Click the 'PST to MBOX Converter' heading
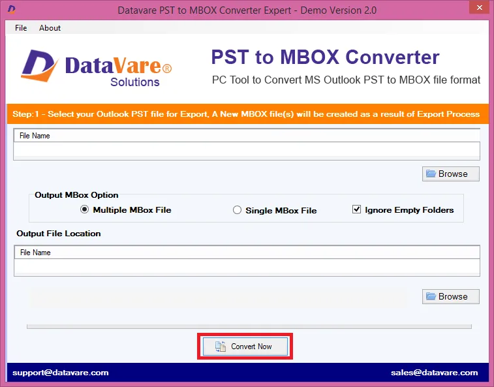The height and width of the screenshot is (387, 494). coord(325,57)
